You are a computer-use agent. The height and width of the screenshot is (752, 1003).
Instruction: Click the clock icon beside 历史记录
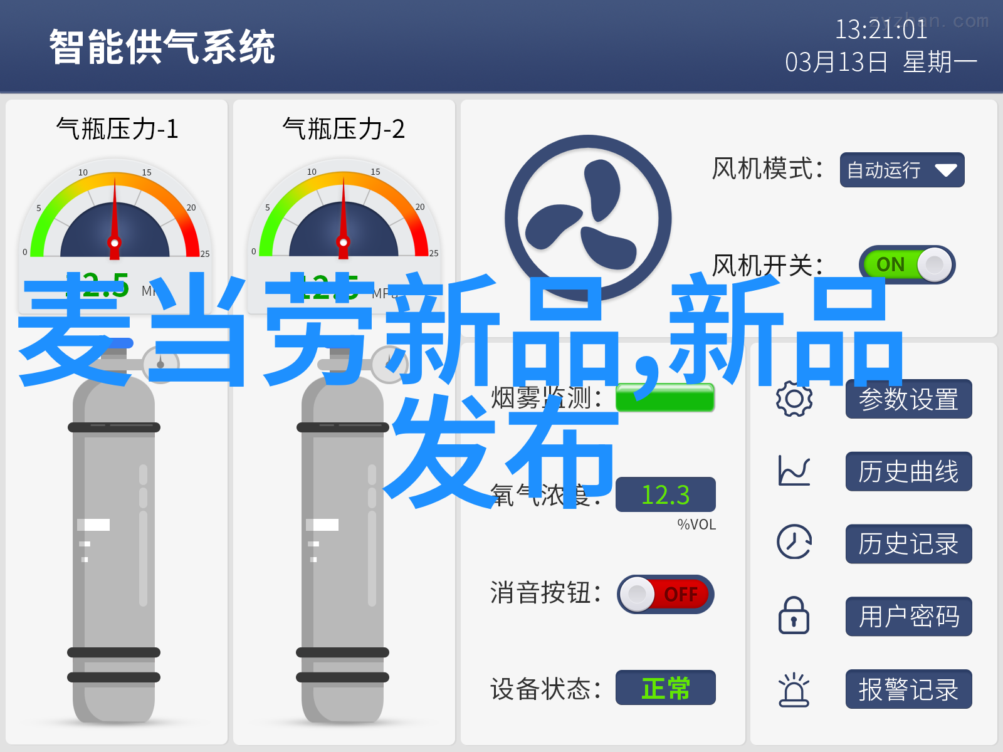click(794, 542)
